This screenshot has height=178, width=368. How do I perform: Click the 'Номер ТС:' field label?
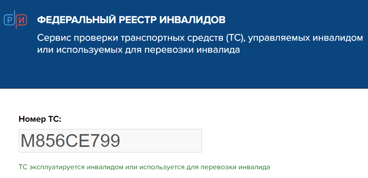[x=40, y=119]
